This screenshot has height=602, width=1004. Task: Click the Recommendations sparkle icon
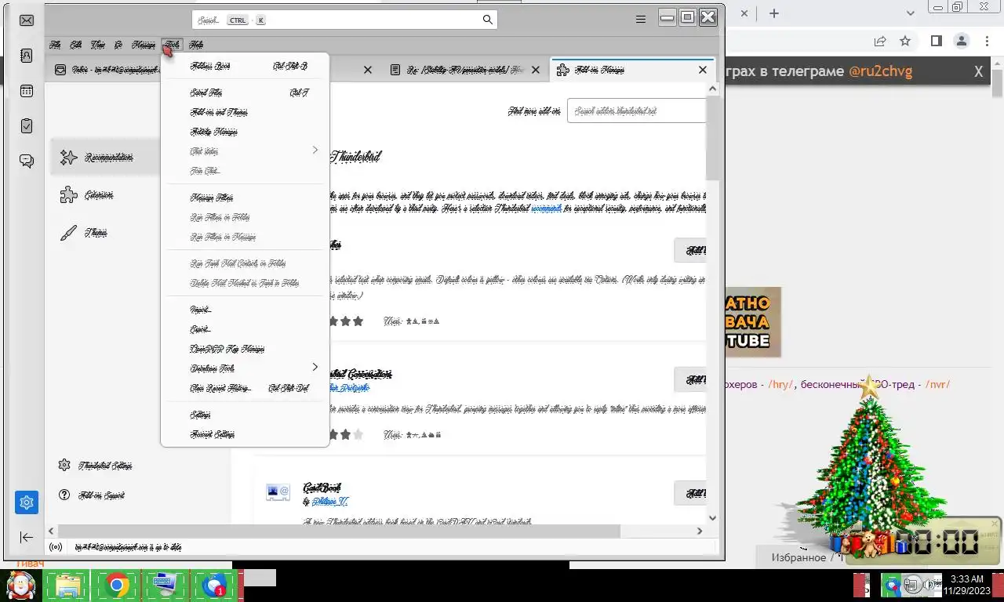(69, 158)
